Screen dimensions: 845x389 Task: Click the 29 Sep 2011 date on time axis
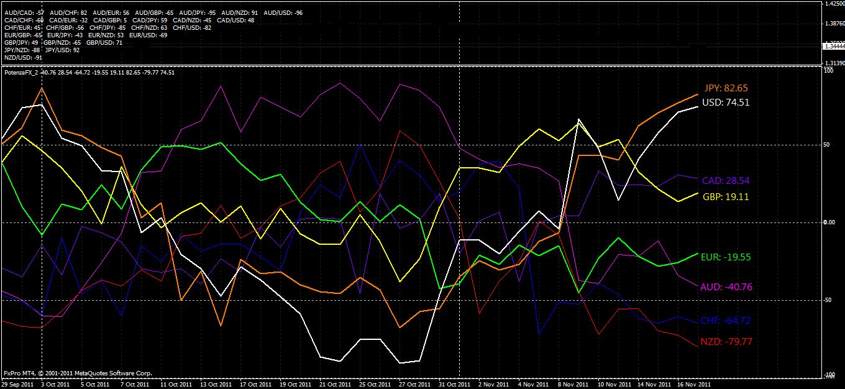pos(16,385)
